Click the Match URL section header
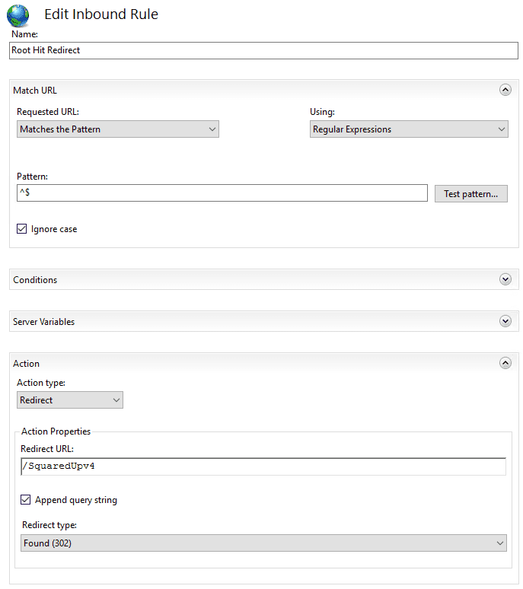Viewport: 523px width, 589px height. point(35,91)
